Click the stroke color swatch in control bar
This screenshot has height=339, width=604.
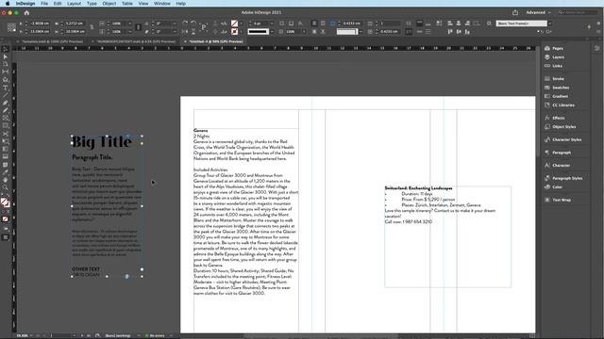coord(234,31)
